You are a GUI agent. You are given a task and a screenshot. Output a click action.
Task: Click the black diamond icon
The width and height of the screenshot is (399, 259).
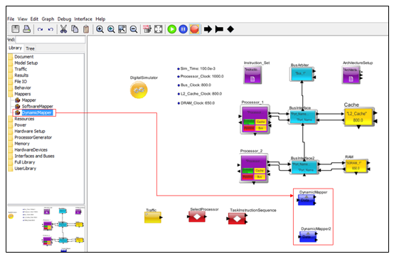pyautogui.click(x=230, y=29)
